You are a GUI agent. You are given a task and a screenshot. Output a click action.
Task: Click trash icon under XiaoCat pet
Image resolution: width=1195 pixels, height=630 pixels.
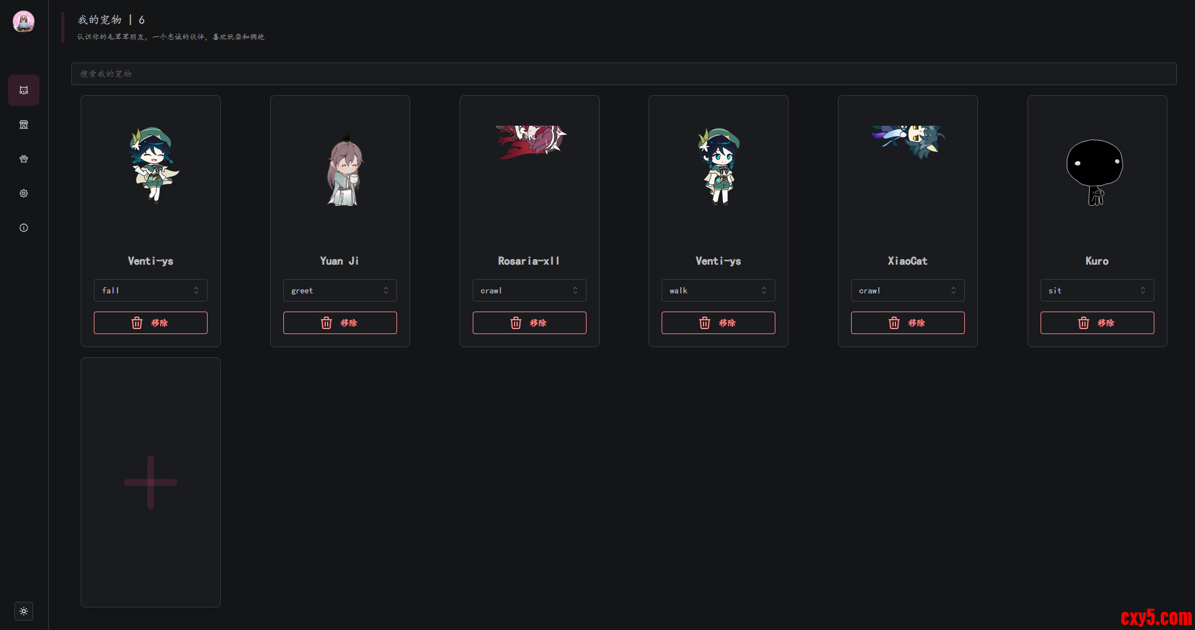(x=894, y=323)
